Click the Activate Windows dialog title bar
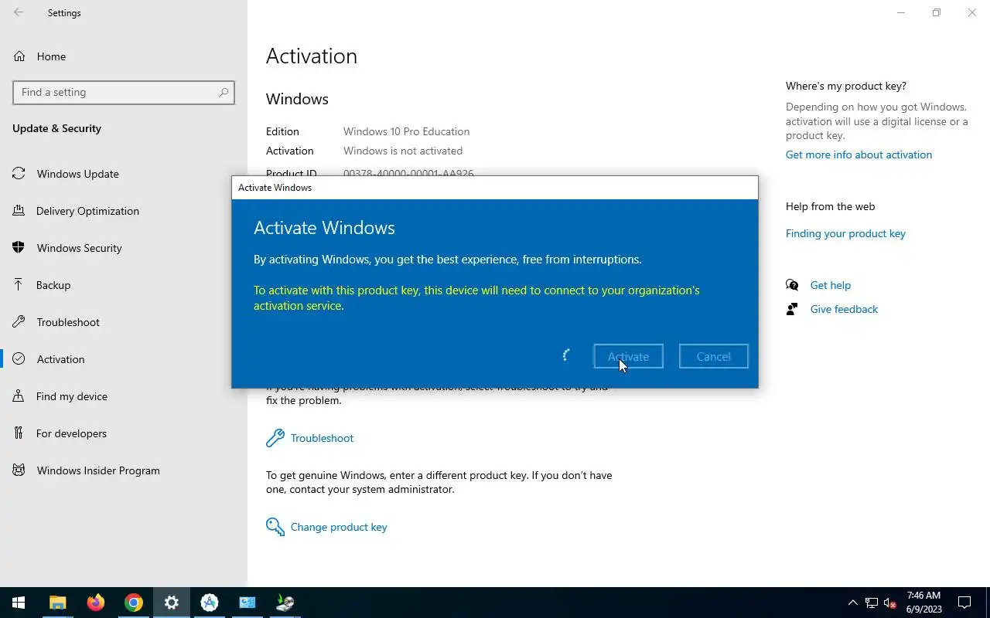The height and width of the screenshot is (618, 990). (x=495, y=188)
